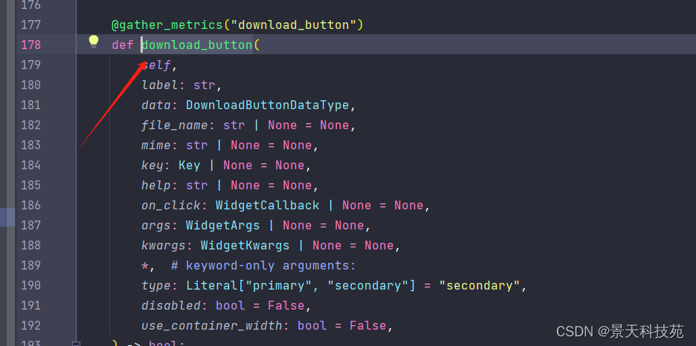This screenshot has width=696, height=346.
Task: Click the blue marker in left margin strip
Action: [7, 217]
